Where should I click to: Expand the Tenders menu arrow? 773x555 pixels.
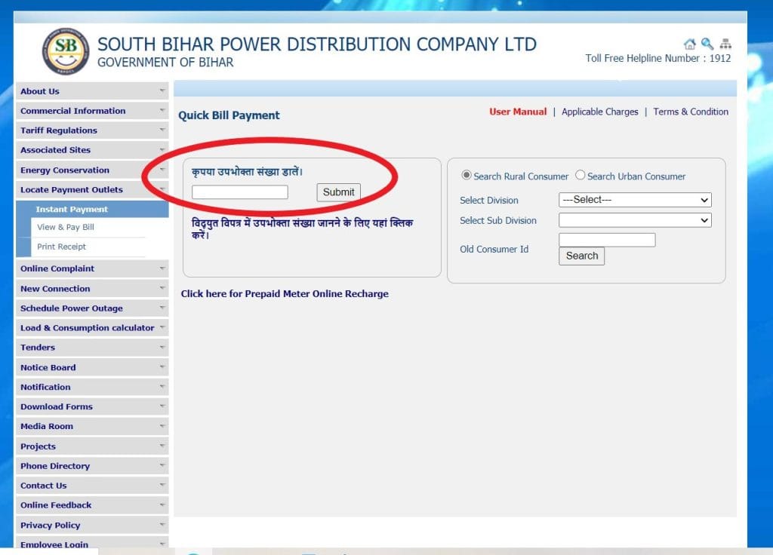162,348
